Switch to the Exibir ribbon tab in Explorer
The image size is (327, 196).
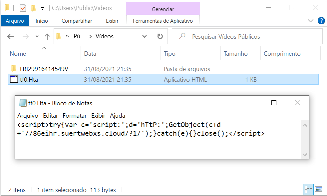point(112,21)
